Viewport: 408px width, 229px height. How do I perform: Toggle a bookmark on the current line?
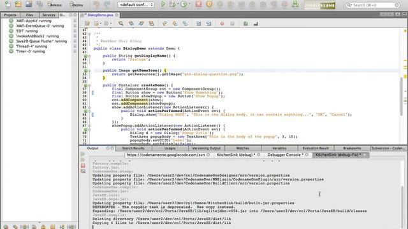(185, 24)
